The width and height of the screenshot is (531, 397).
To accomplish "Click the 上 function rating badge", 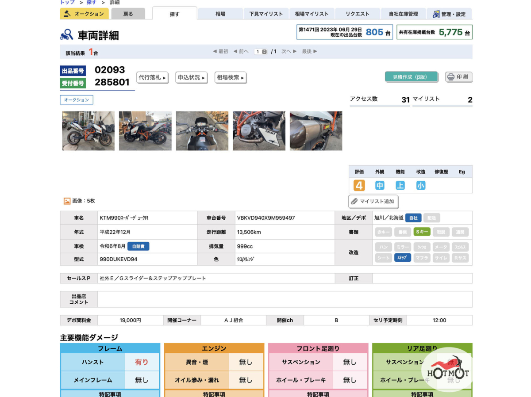I will [400, 185].
